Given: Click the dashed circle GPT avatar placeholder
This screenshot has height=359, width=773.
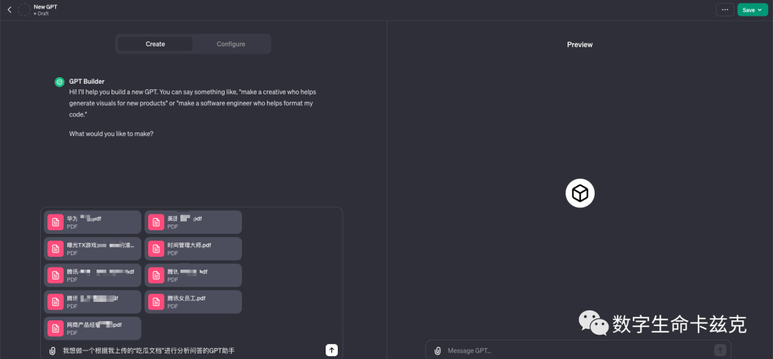Looking at the screenshot, I should (24, 10).
